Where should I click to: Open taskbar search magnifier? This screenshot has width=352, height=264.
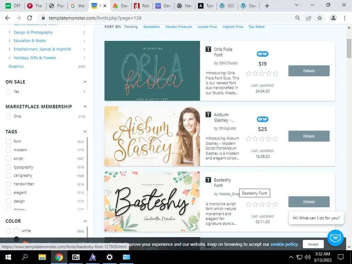[25, 257]
